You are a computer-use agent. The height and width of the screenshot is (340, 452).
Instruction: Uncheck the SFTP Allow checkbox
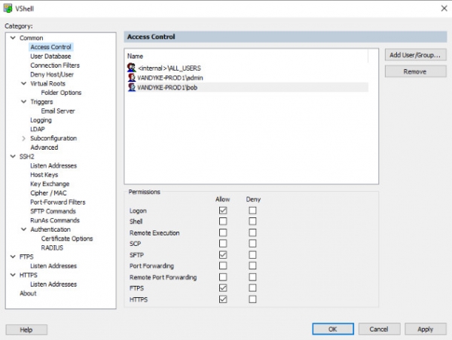click(x=222, y=255)
